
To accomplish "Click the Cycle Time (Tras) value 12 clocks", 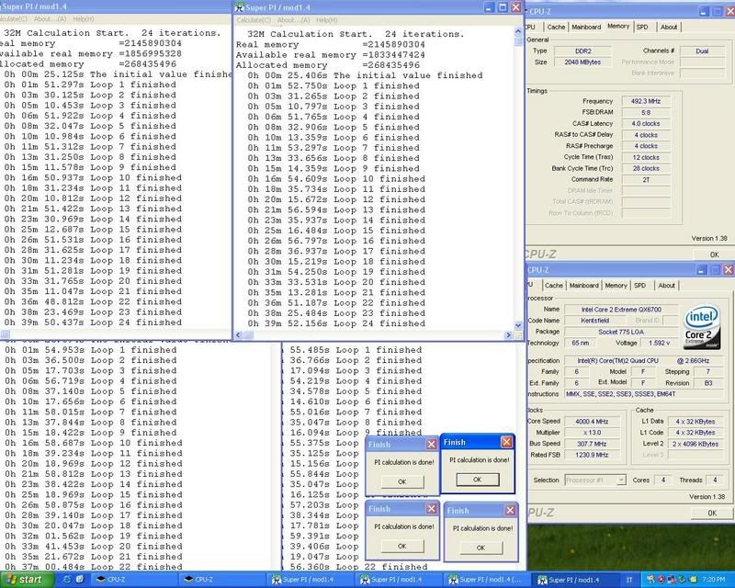I will 646,157.
